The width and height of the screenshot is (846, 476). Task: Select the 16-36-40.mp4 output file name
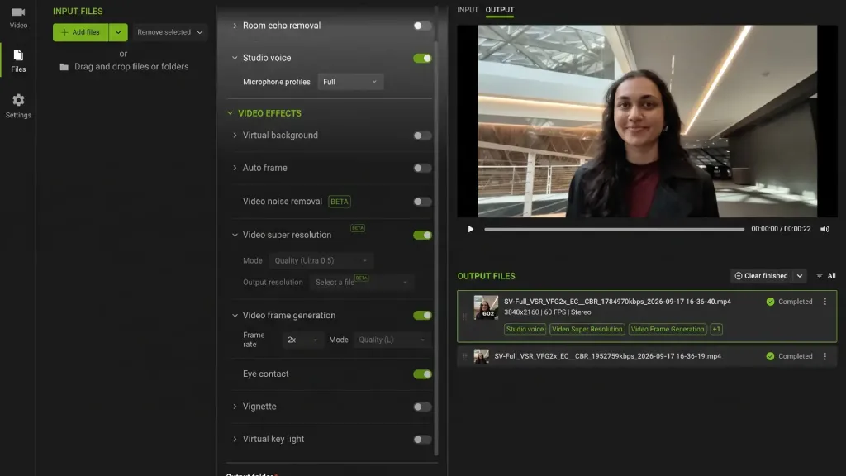(617, 302)
